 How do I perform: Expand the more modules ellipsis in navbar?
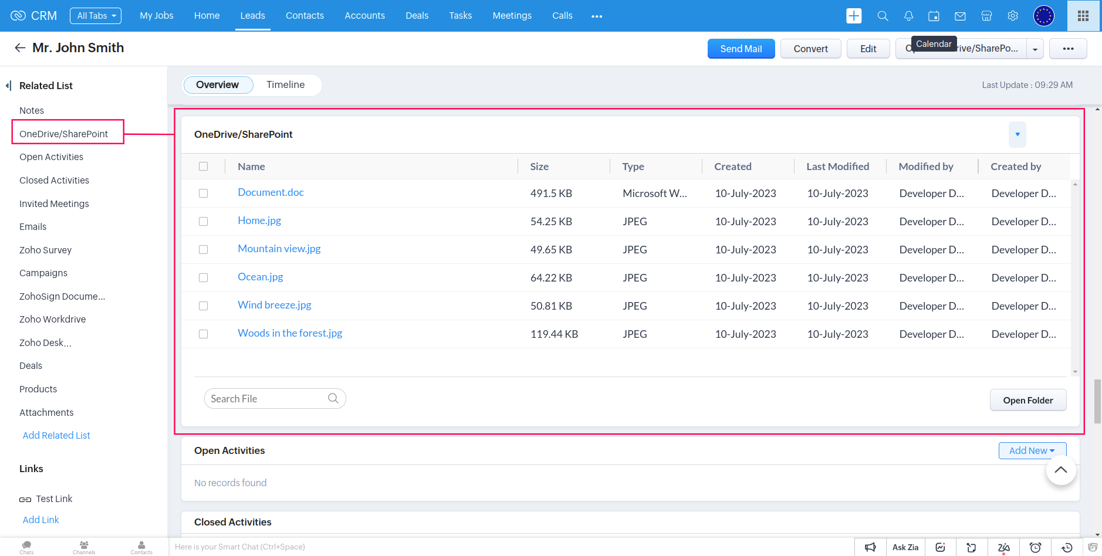click(597, 16)
